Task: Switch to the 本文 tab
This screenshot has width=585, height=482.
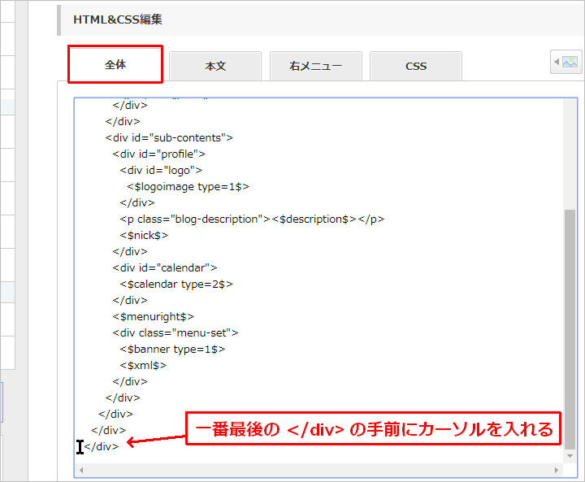Action: coord(215,66)
